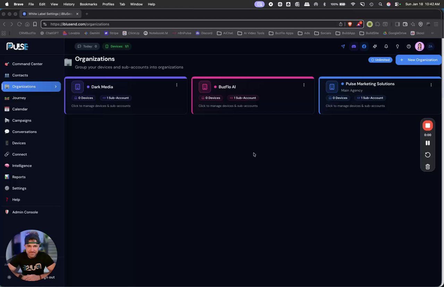Open Campaigns in the sidebar

[31, 121]
